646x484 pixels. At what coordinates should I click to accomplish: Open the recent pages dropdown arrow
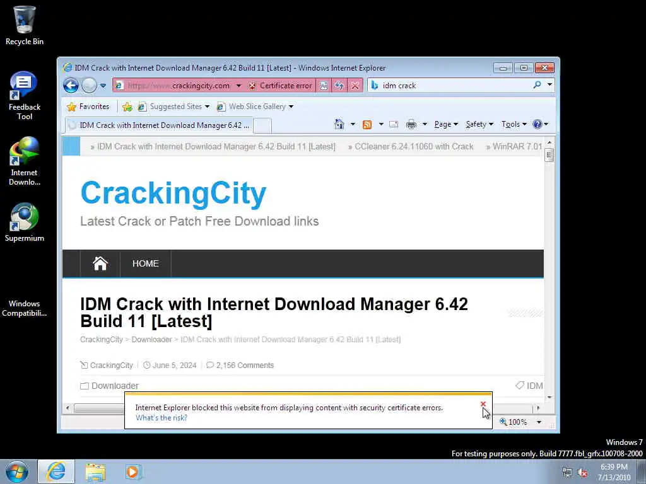pyautogui.click(x=103, y=86)
